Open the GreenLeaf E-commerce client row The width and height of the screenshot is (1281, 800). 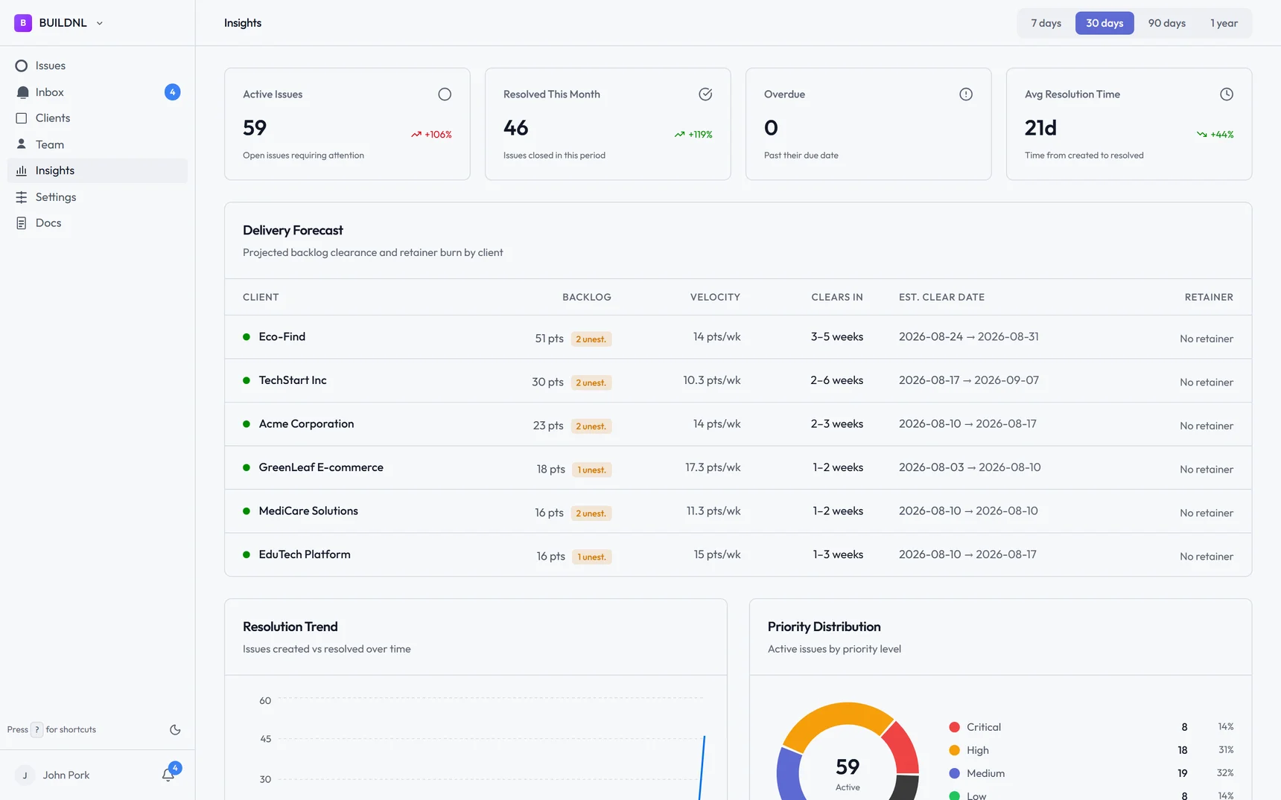[738, 468]
